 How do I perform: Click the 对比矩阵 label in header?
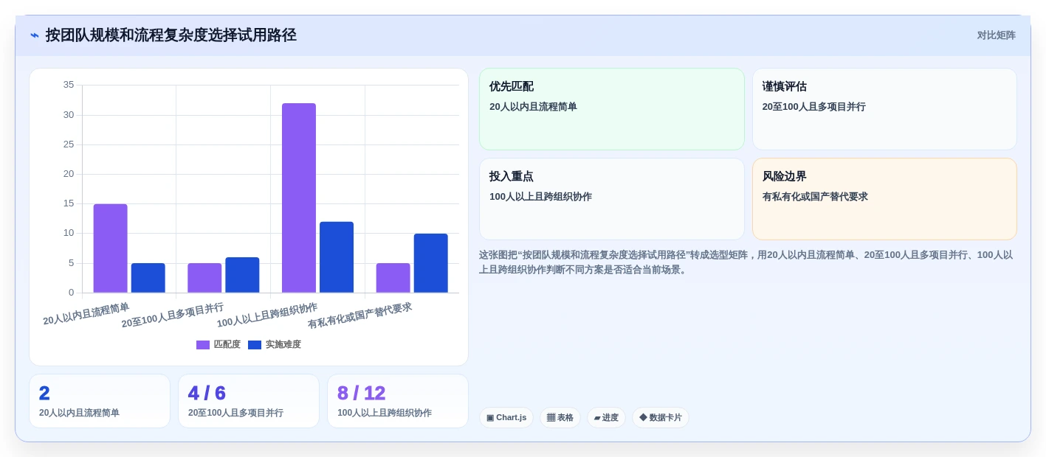[996, 35]
